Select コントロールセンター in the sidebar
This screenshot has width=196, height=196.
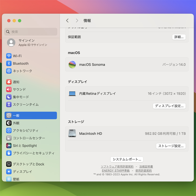[x=29, y=138]
